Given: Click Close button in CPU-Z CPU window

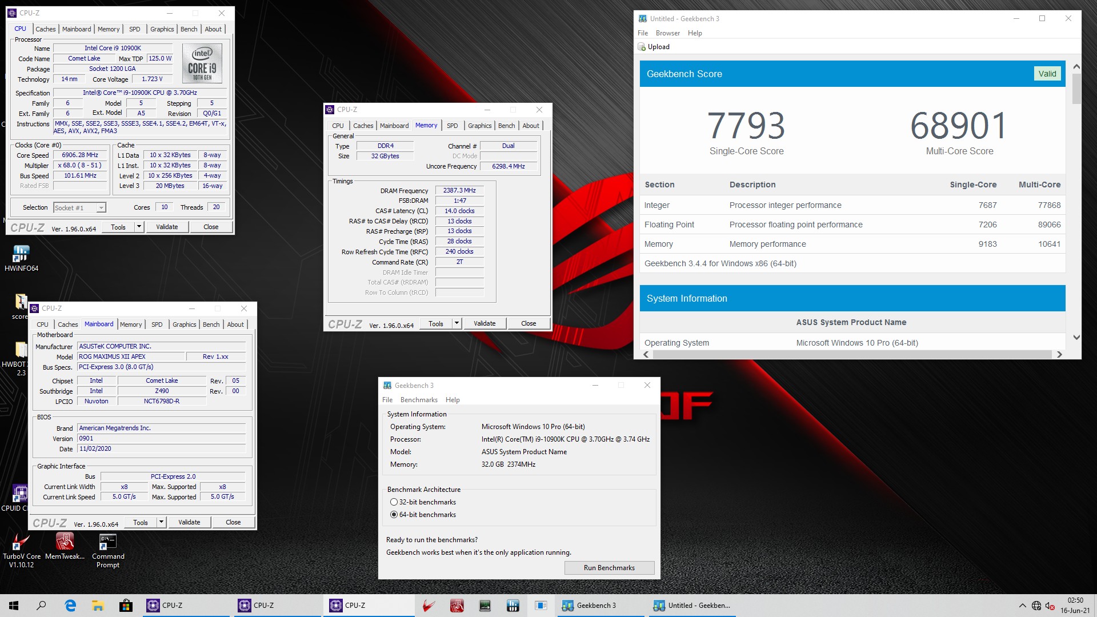Looking at the screenshot, I should tap(211, 227).
